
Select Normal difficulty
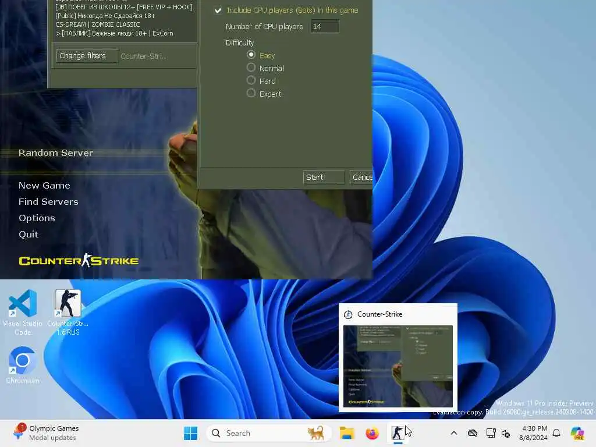(x=251, y=68)
